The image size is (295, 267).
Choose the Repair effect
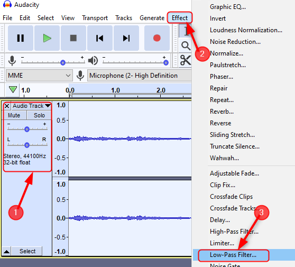click(219, 88)
